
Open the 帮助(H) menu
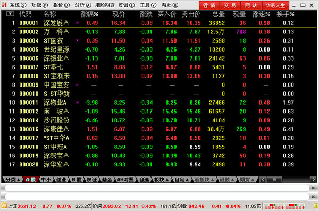[x=170, y=5]
